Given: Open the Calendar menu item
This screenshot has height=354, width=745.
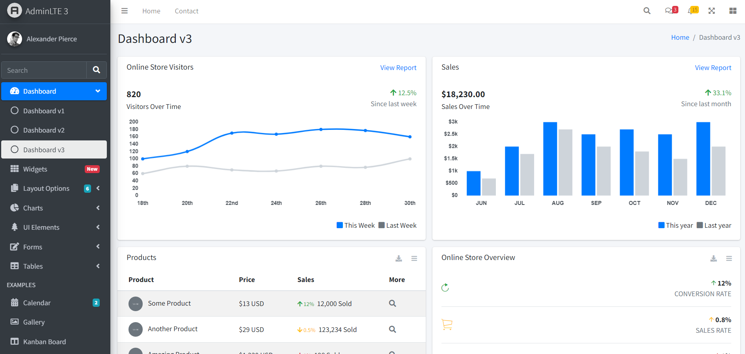Looking at the screenshot, I should point(54,302).
